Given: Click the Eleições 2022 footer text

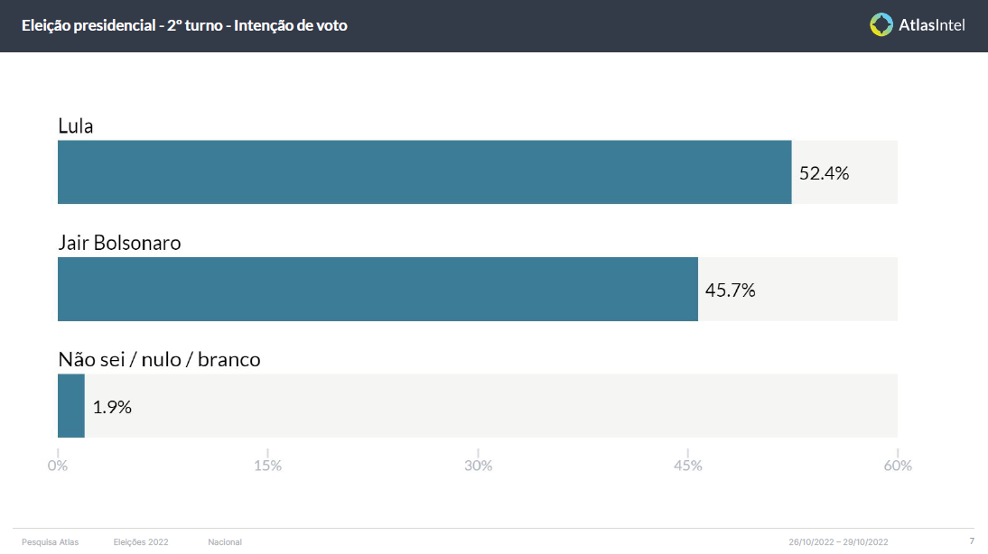Looking at the screenshot, I should [x=141, y=542].
